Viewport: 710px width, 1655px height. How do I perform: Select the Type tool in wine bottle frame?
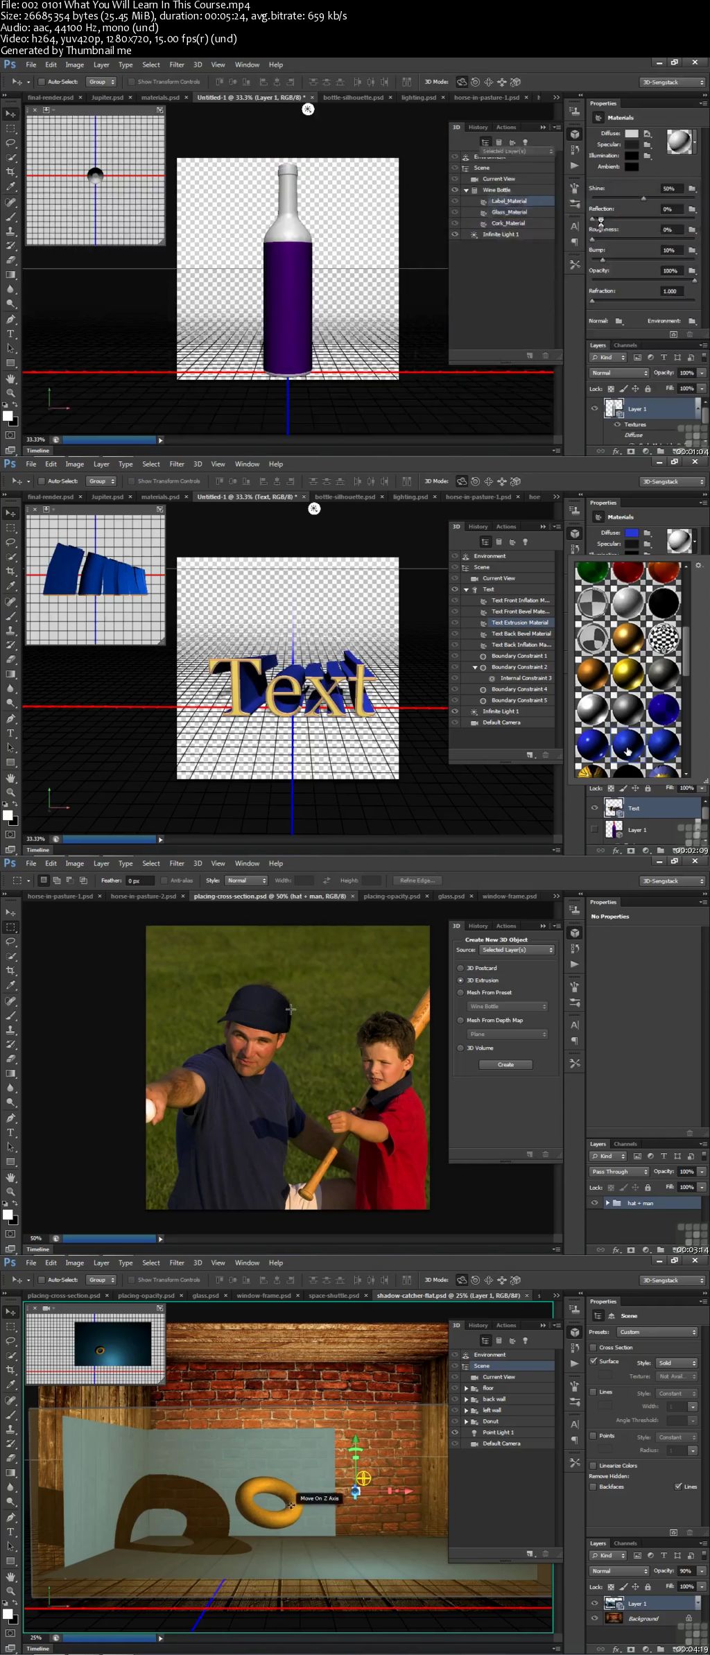pyautogui.click(x=10, y=334)
